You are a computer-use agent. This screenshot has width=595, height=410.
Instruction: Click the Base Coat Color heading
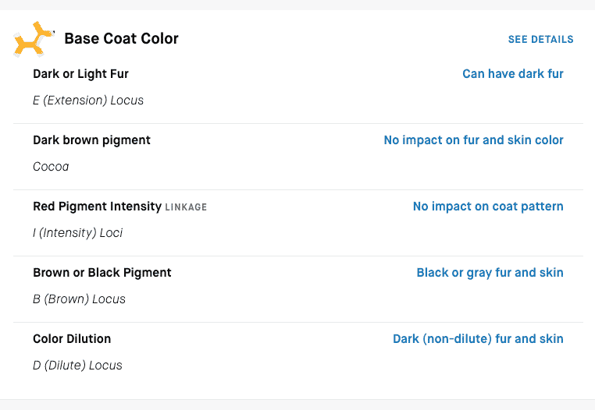tap(122, 39)
